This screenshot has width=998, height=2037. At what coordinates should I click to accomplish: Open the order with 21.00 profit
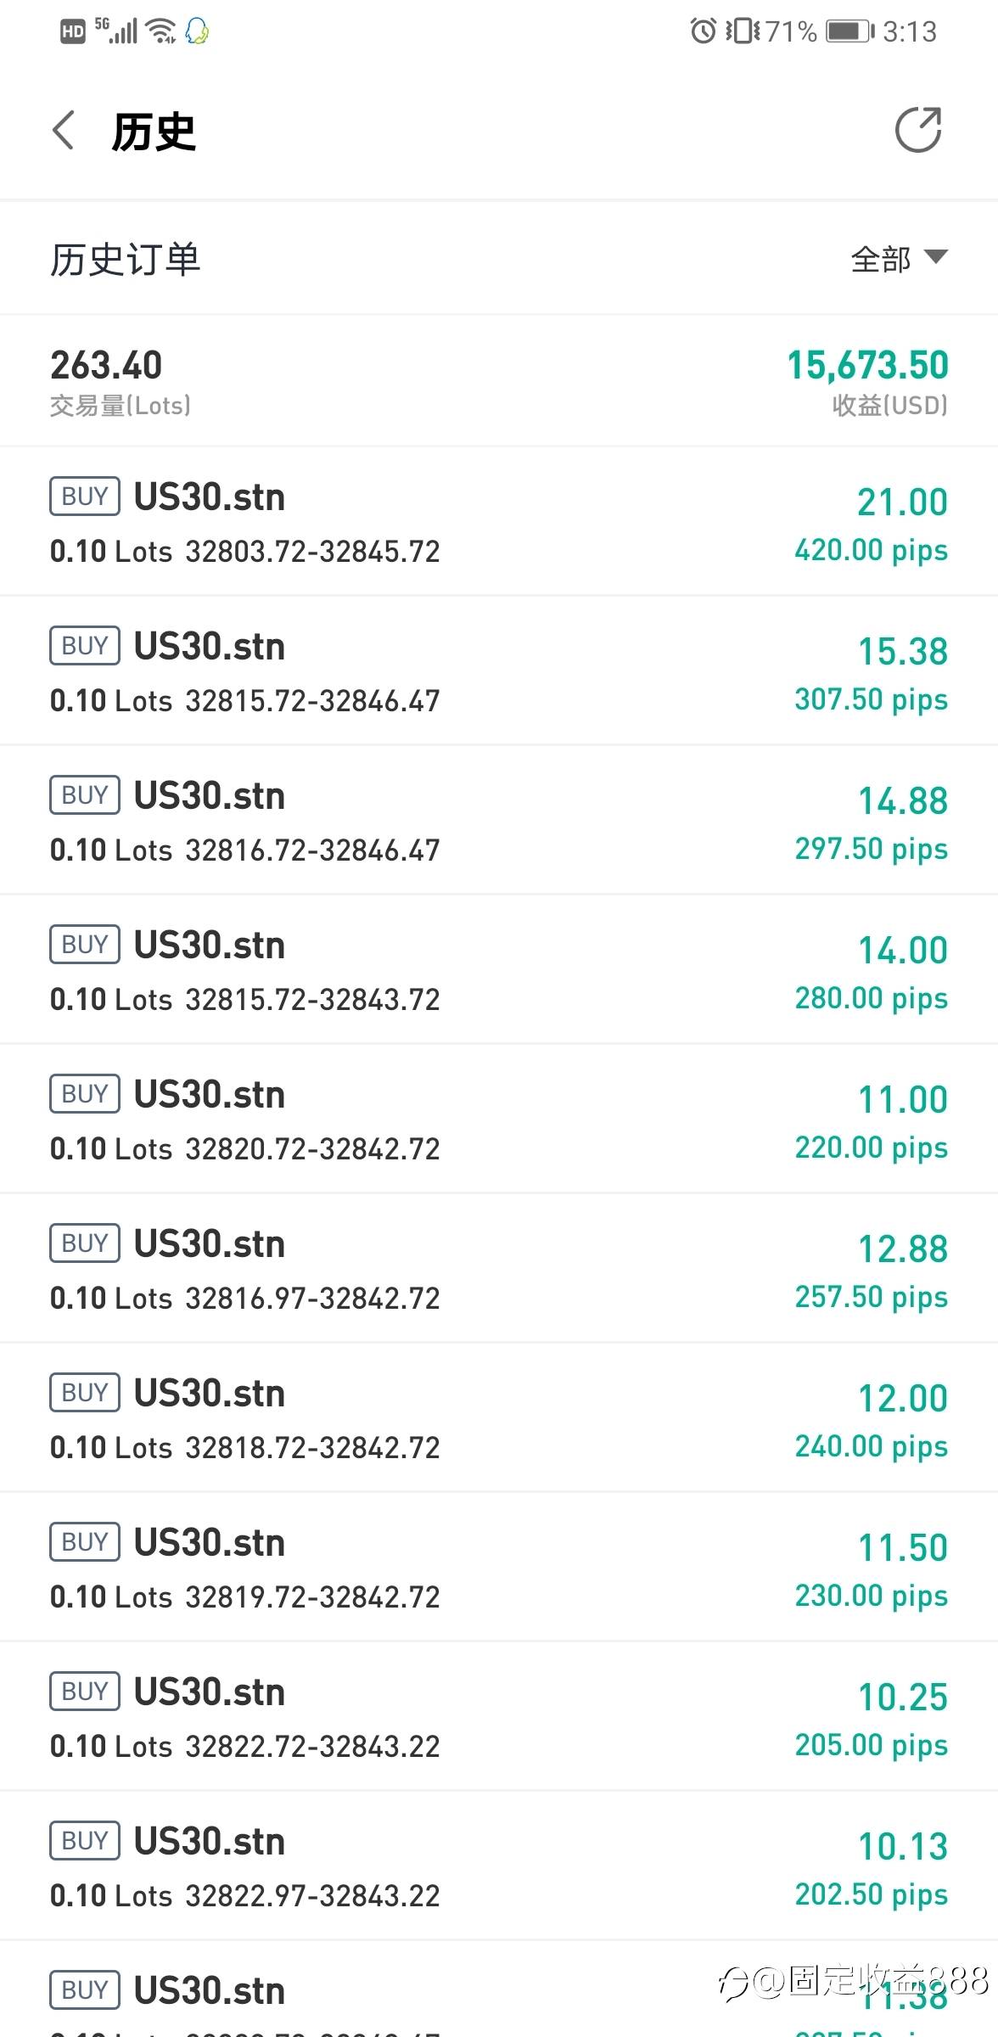click(x=499, y=522)
